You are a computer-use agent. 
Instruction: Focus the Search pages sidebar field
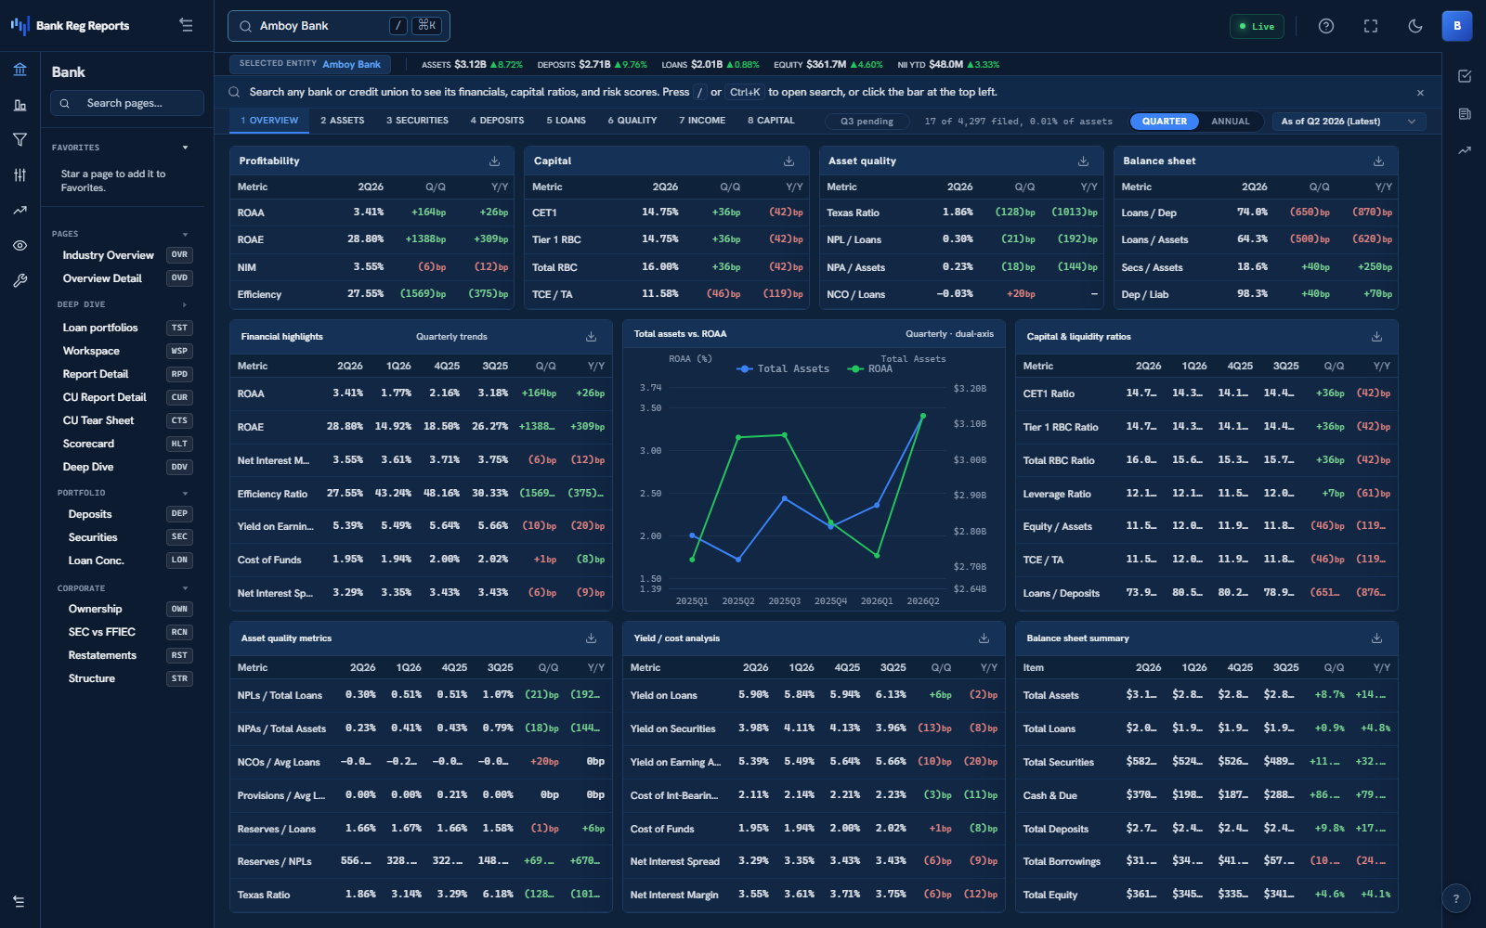(127, 103)
